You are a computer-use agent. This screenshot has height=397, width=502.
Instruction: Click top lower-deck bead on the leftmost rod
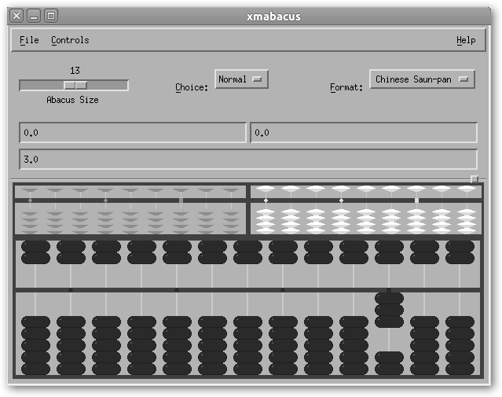(x=35, y=322)
